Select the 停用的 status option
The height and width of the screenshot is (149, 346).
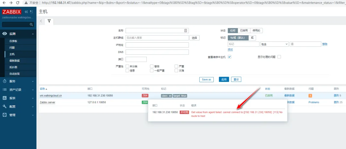pos(256,31)
